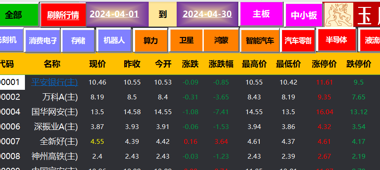Select the end date 2024-04-30
Viewport: 380px width, 170px height.
click(x=207, y=14)
